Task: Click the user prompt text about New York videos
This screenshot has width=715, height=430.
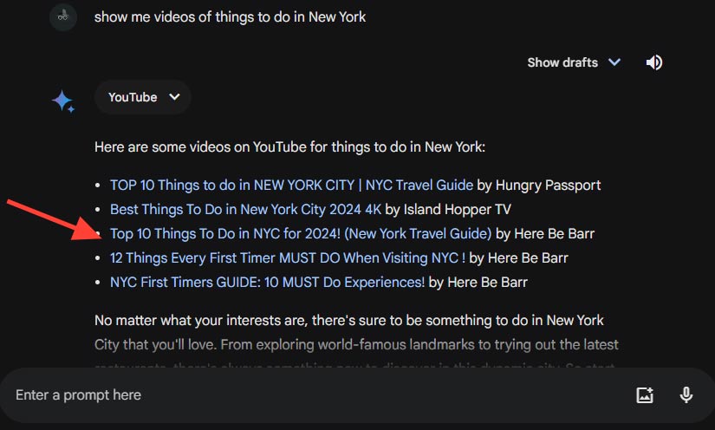Action: click(x=230, y=16)
